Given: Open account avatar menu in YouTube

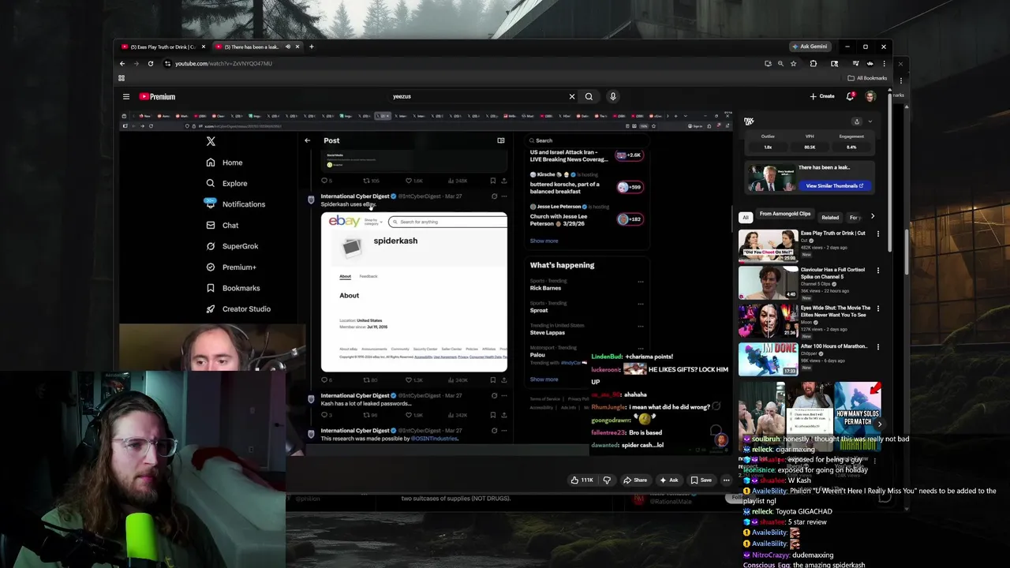Looking at the screenshot, I should point(870,96).
